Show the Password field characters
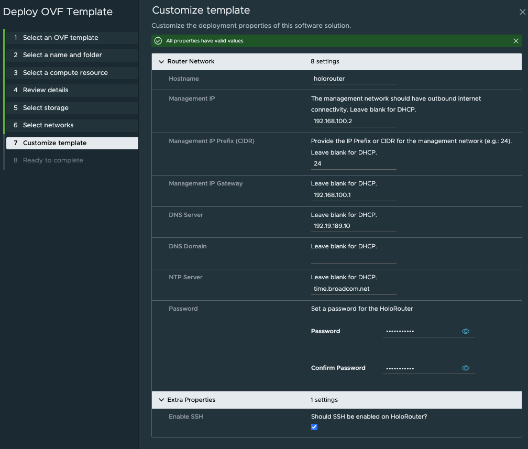 coord(465,331)
